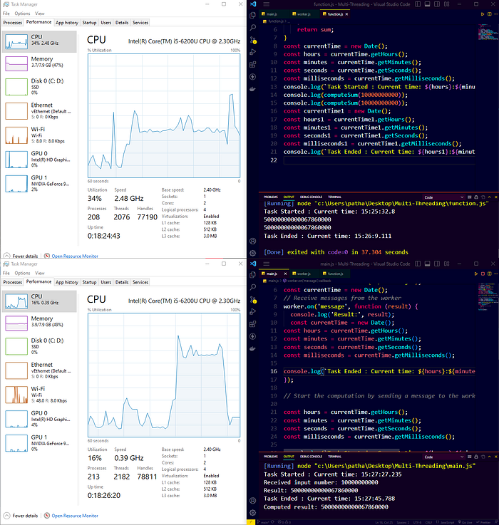499x525 pixels.
Task: Switch to worker.js tab in function.js window
Action: coord(302,14)
